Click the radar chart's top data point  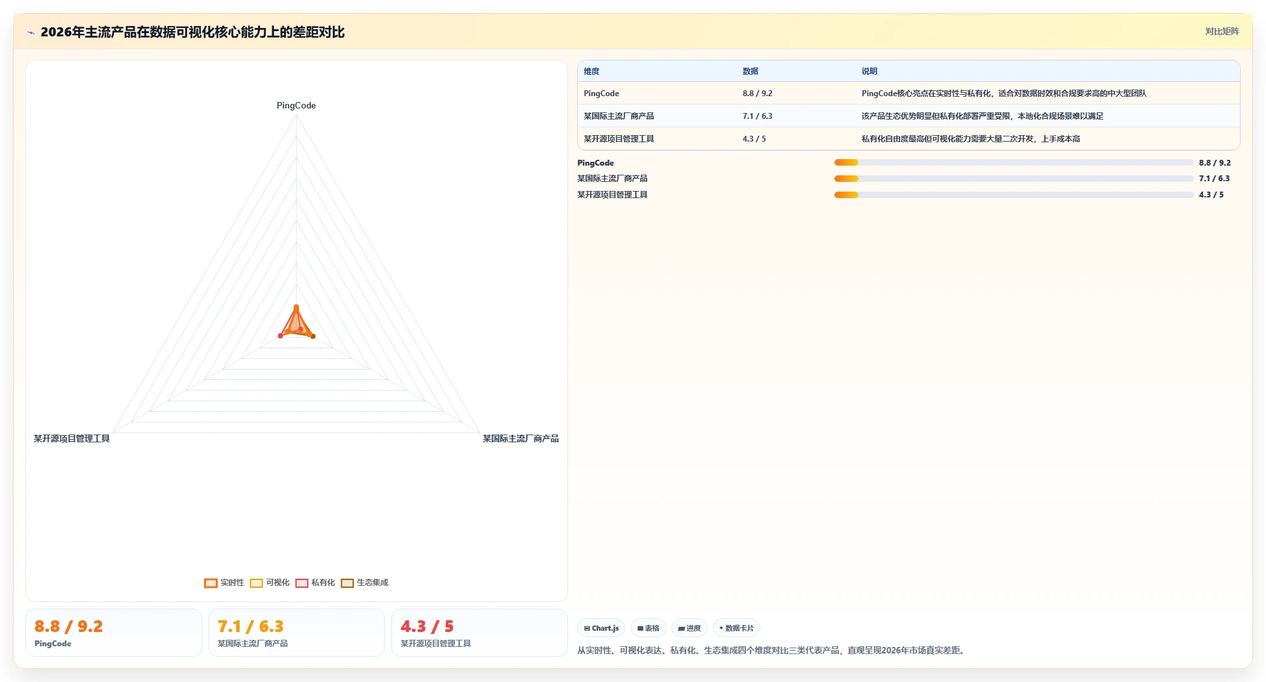(x=296, y=307)
